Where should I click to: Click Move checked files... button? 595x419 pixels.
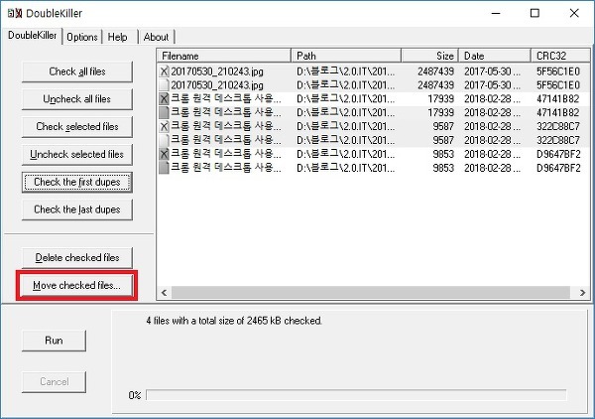coord(77,285)
